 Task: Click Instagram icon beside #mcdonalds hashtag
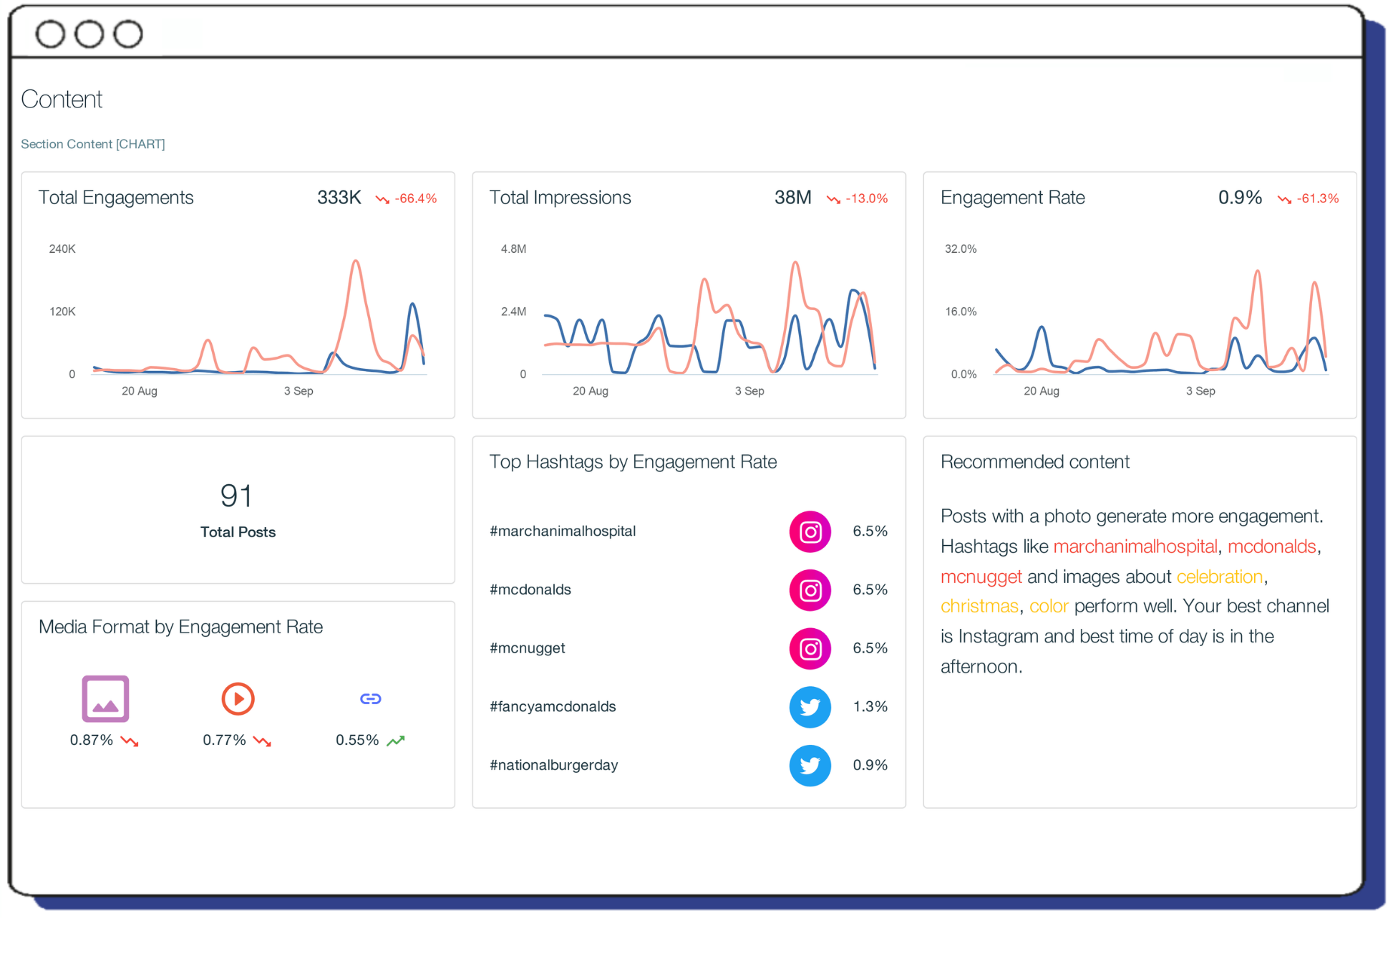pos(810,590)
